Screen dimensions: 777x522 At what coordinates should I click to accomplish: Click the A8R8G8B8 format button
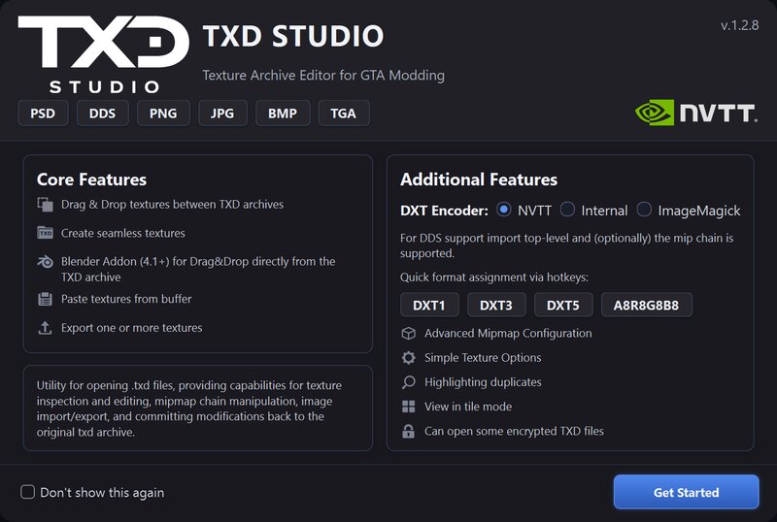646,305
